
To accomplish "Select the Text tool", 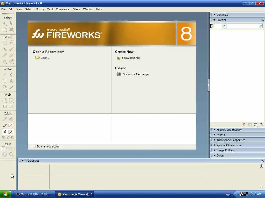I will pos(11,81).
